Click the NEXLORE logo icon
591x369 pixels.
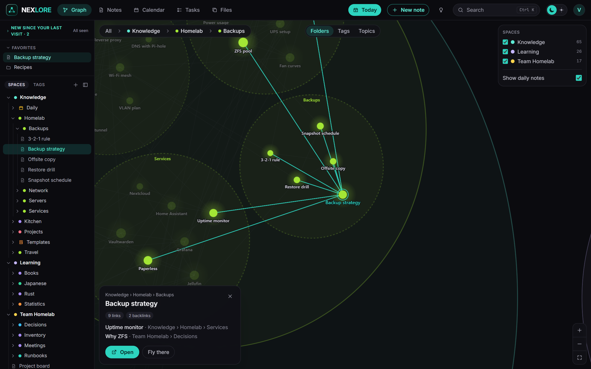(12, 10)
